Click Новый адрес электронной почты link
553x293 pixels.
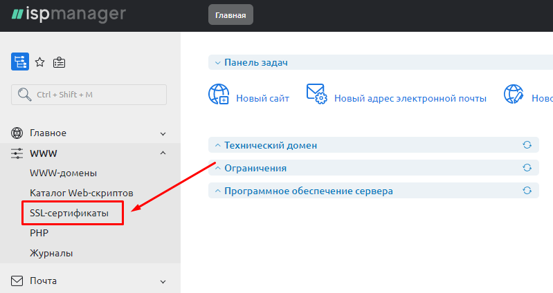coord(410,98)
